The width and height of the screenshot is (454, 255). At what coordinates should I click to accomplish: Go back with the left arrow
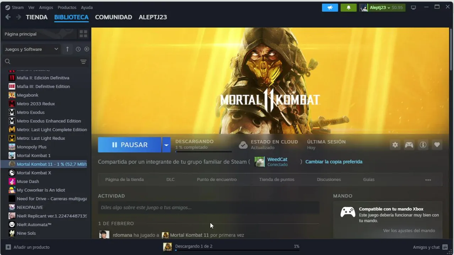[x=8, y=17]
